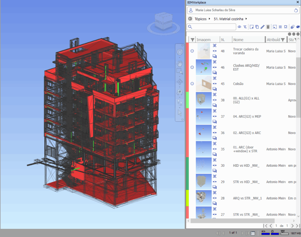Viewport: 301px width, 237px height.
Task: Click in the topics search field
Action: pyautogui.click(x=212, y=27)
